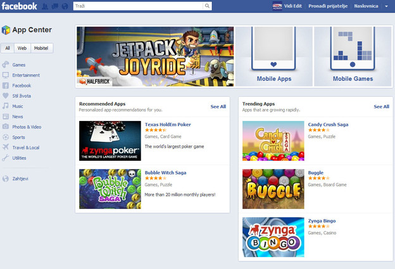Click Buggle star rating

[x=319, y=178]
